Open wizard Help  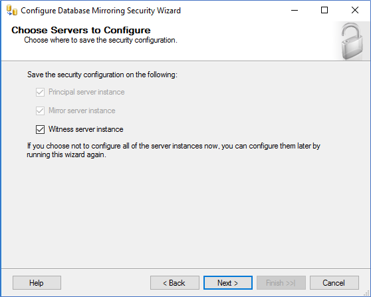click(x=37, y=282)
